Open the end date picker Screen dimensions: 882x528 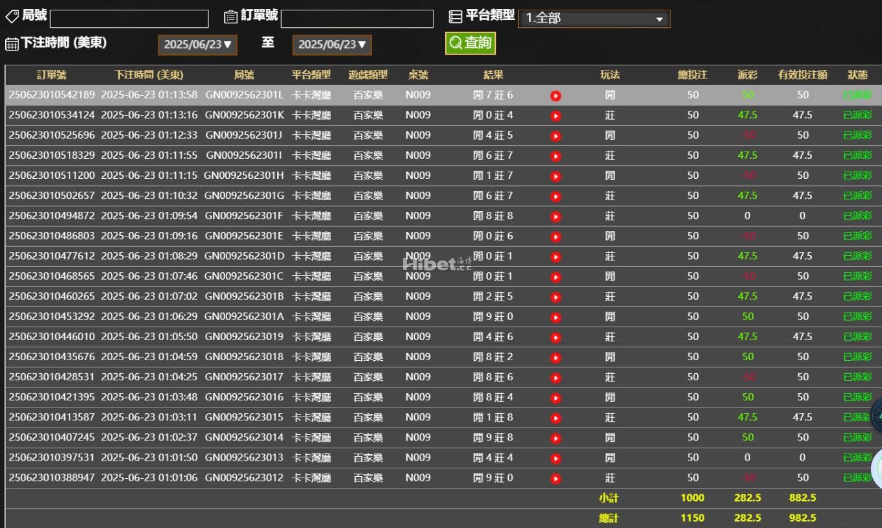pos(332,45)
